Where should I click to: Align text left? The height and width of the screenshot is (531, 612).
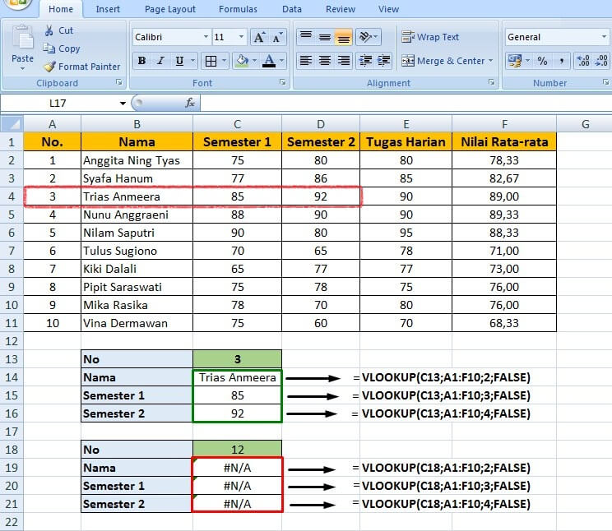point(306,61)
